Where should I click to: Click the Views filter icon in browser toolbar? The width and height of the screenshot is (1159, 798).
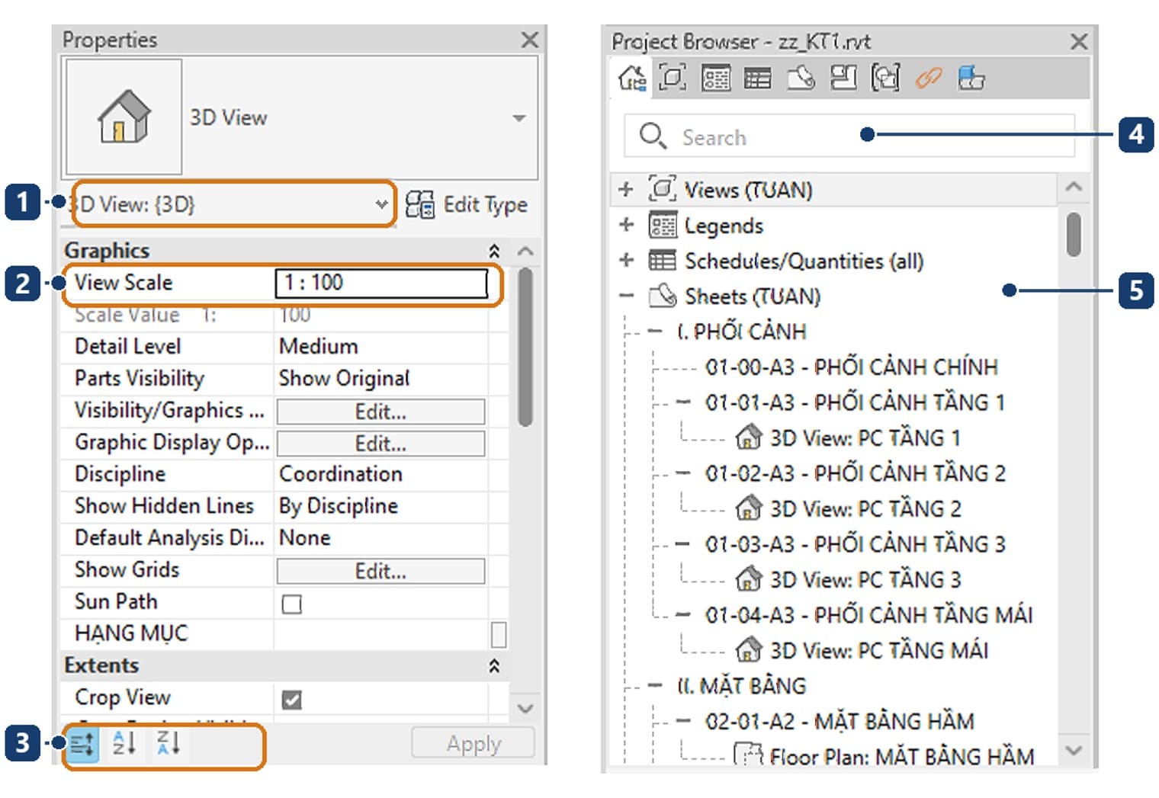point(672,78)
